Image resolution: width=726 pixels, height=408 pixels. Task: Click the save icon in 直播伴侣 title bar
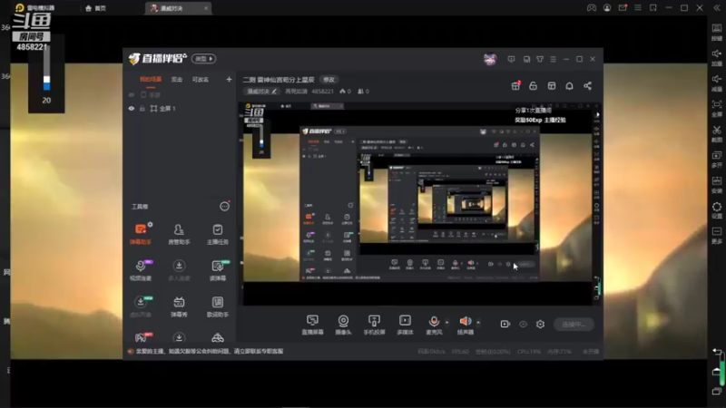(x=526, y=59)
